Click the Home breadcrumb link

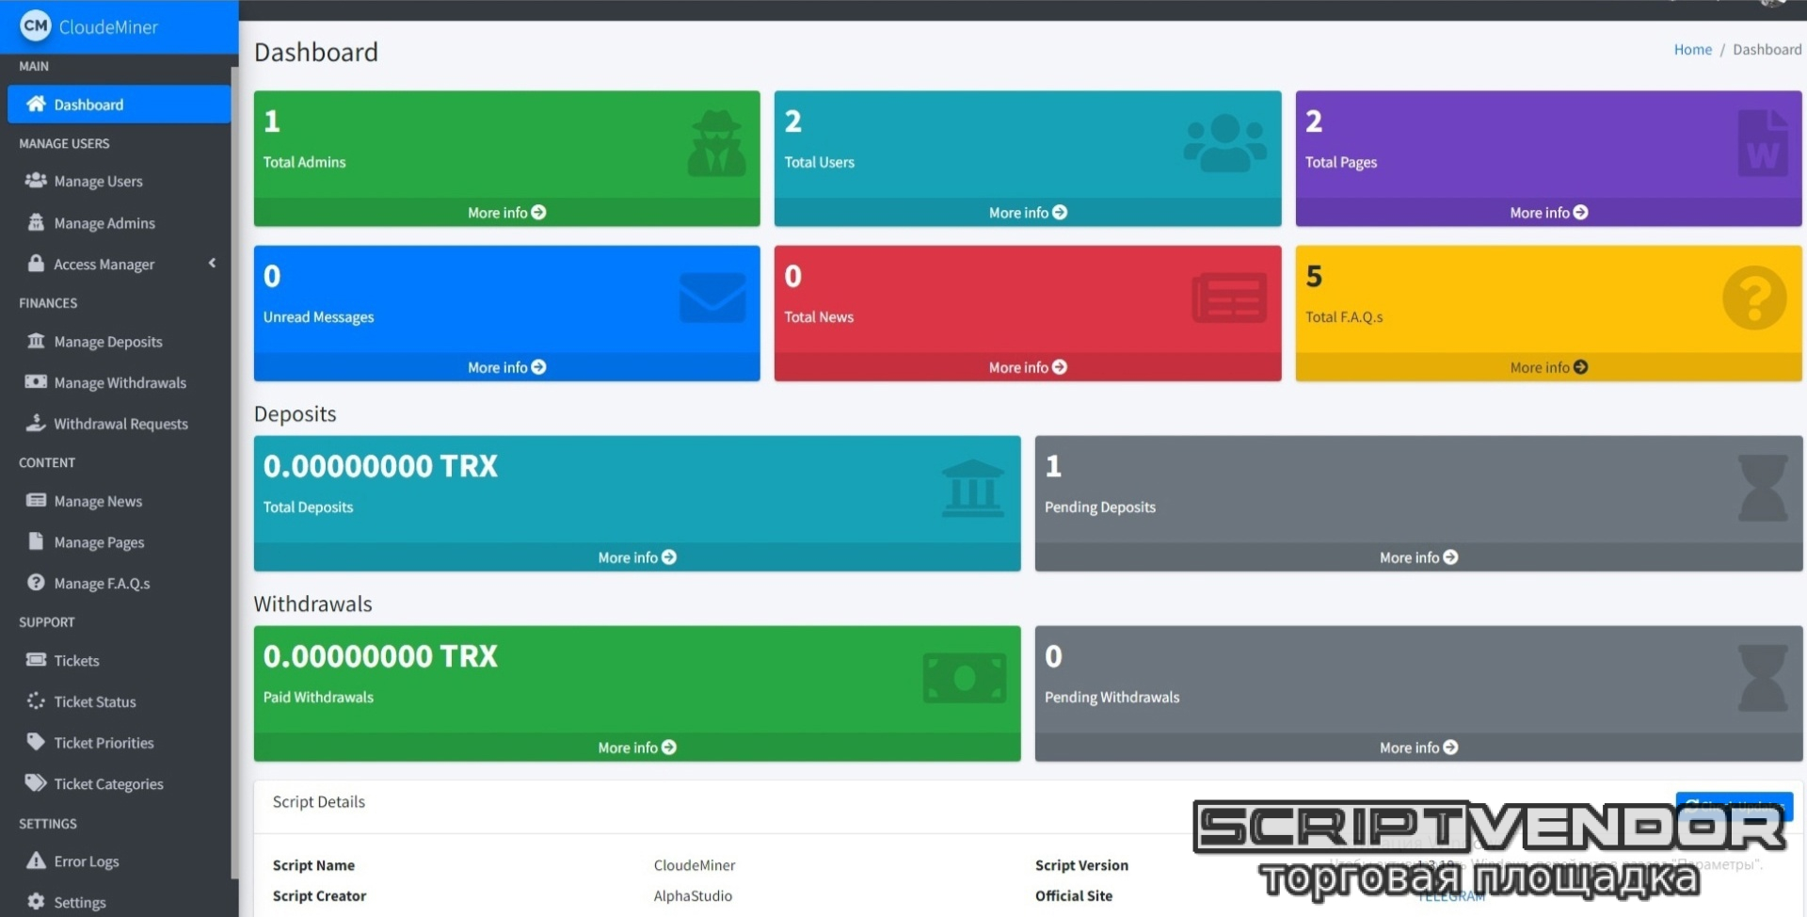pyautogui.click(x=1692, y=50)
